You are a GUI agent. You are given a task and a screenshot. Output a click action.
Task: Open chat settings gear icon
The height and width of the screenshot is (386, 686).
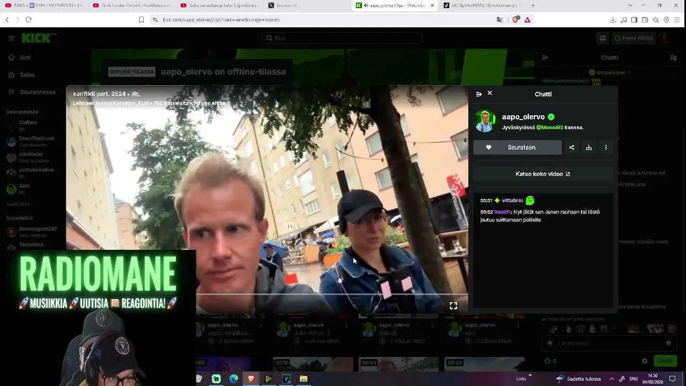645,361
